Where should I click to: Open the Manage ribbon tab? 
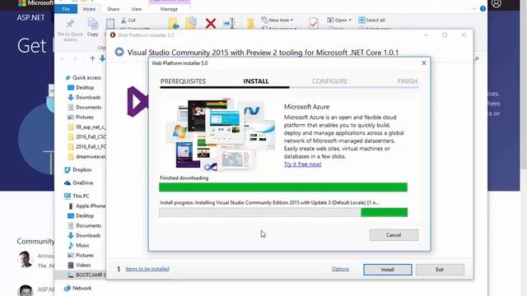click(169, 9)
